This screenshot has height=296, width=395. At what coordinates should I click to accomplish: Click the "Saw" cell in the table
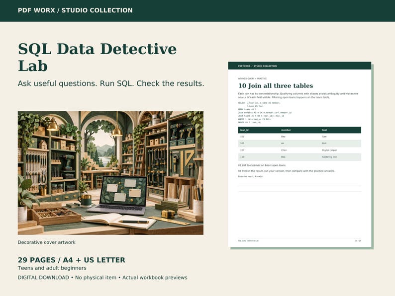[324, 137]
